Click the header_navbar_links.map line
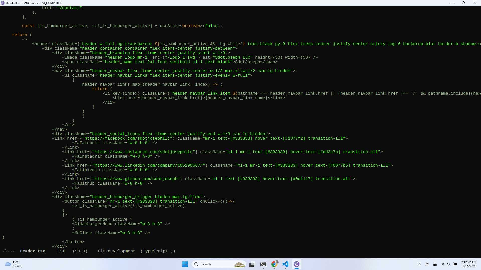Screen dimensions: 481x270 point(152,84)
